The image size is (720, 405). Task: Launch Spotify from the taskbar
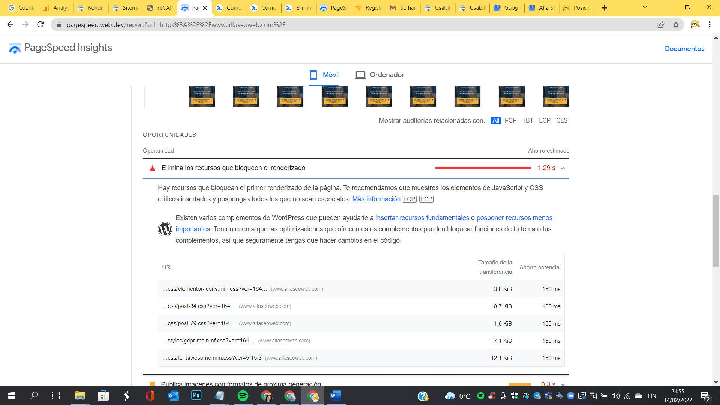coord(243,396)
